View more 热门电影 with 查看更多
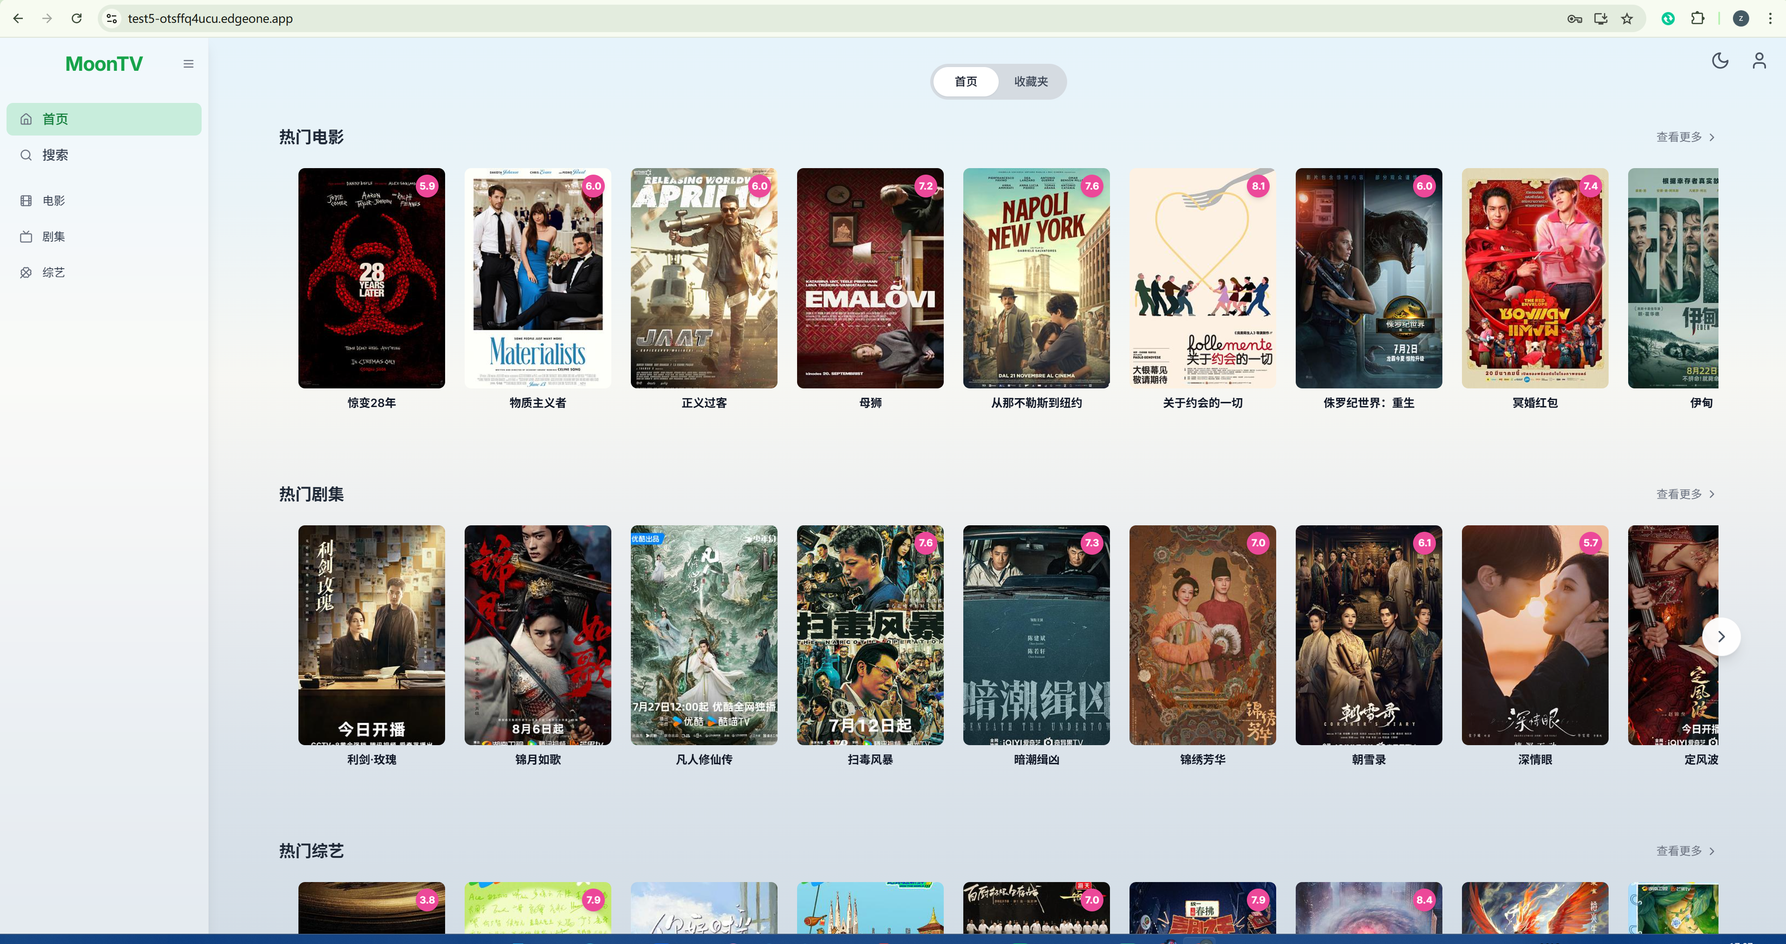Image resolution: width=1786 pixels, height=944 pixels. tap(1685, 137)
